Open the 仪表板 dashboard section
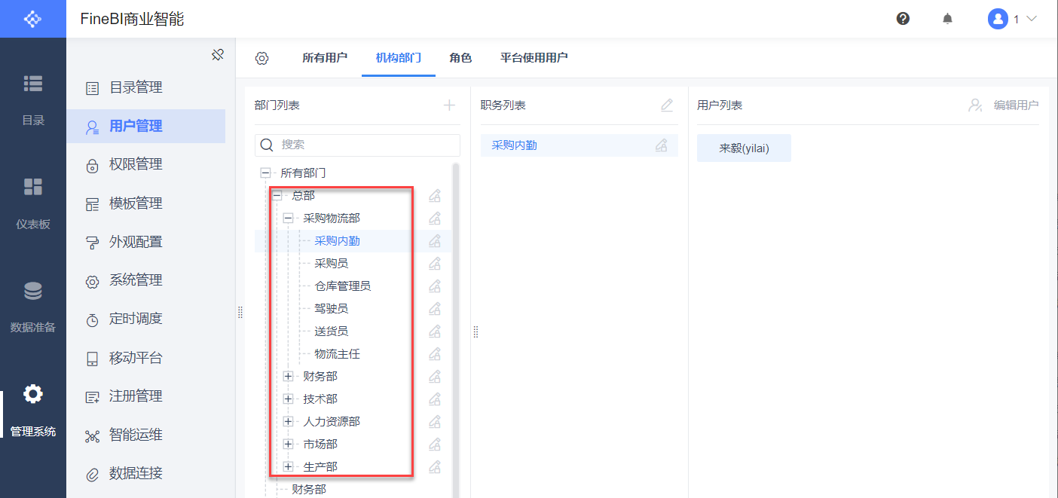The height and width of the screenshot is (498, 1058). (x=33, y=201)
